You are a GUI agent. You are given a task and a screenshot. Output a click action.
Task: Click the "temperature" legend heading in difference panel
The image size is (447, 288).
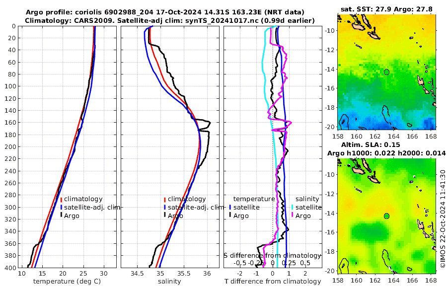click(x=254, y=199)
